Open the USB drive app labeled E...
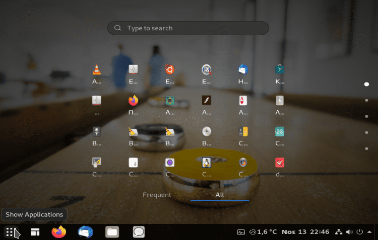This screenshot has height=240, width=378. pos(134,70)
